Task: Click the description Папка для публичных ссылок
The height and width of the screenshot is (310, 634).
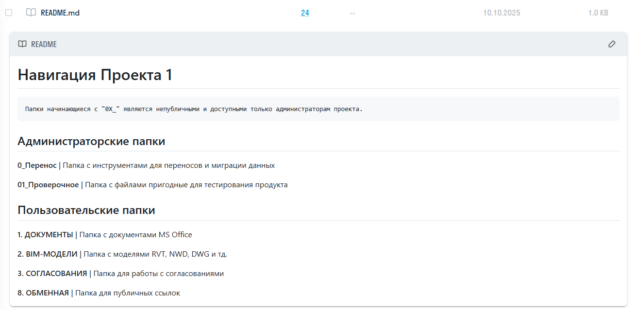Action: pyautogui.click(x=128, y=293)
